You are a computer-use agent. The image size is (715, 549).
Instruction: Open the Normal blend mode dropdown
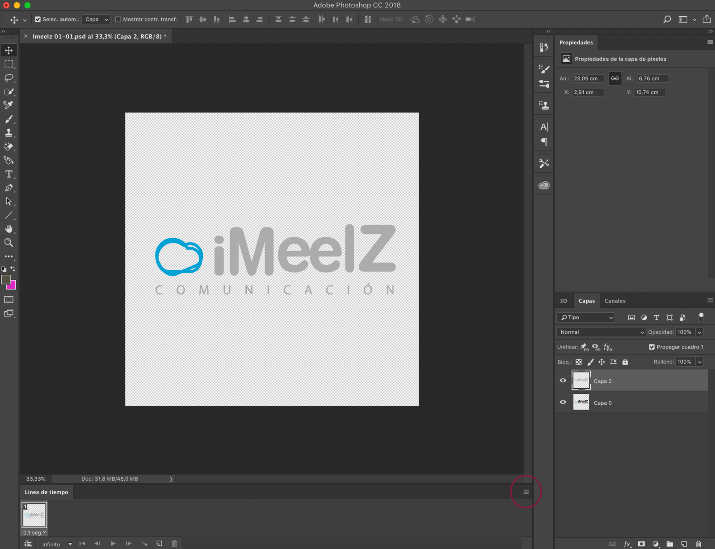pos(601,332)
